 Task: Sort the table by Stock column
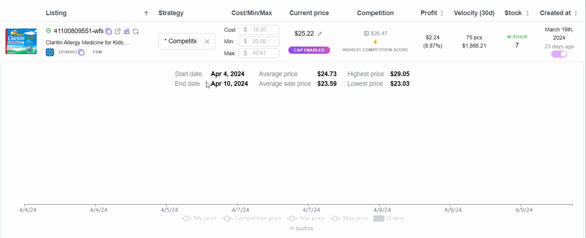tap(527, 13)
